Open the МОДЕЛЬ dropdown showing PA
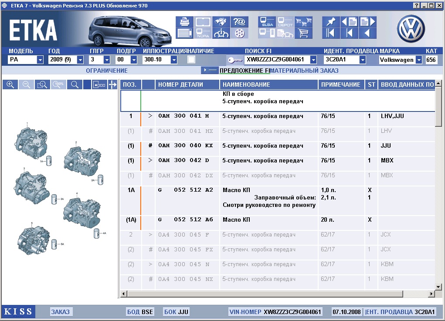This screenshot has height=321, width=445. (x=40, y=60)
